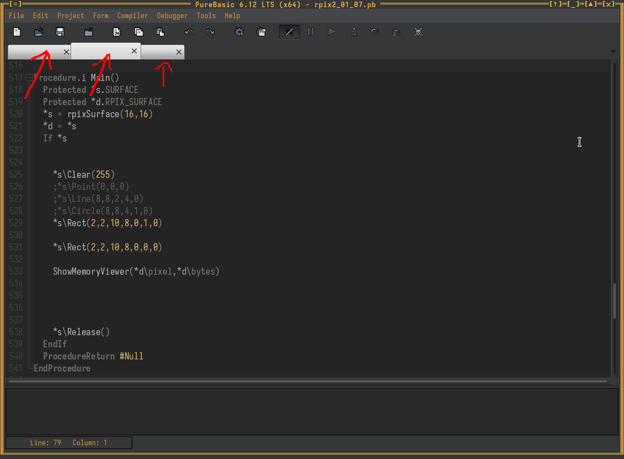Open the tab list dropdown arrow
Image resolution: width=624 pixels, height=459 pixels.
(613, 52)
